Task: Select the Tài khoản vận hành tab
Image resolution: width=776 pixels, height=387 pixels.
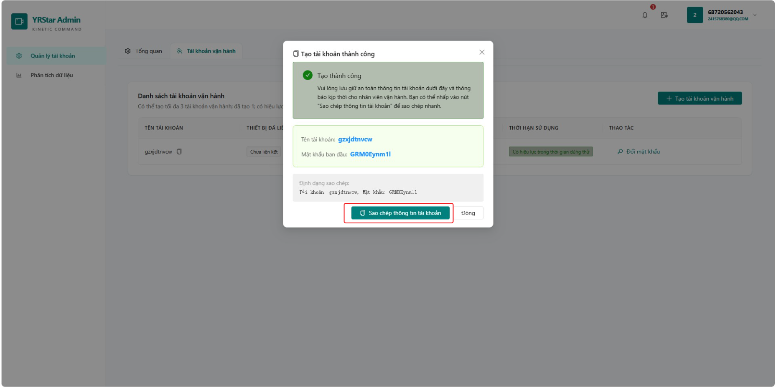Action: (206, 51)
